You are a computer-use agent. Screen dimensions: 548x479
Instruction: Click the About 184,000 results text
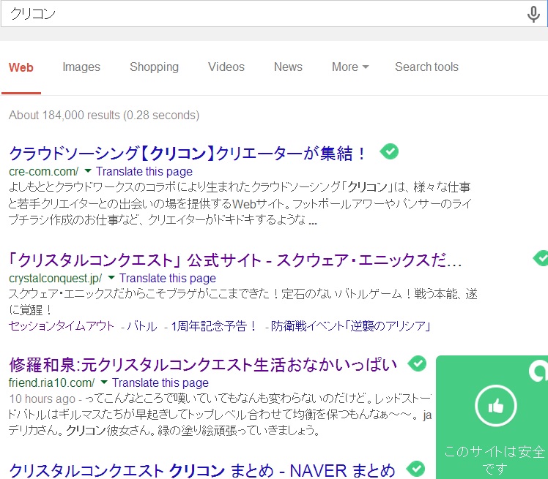coord(104,115)
